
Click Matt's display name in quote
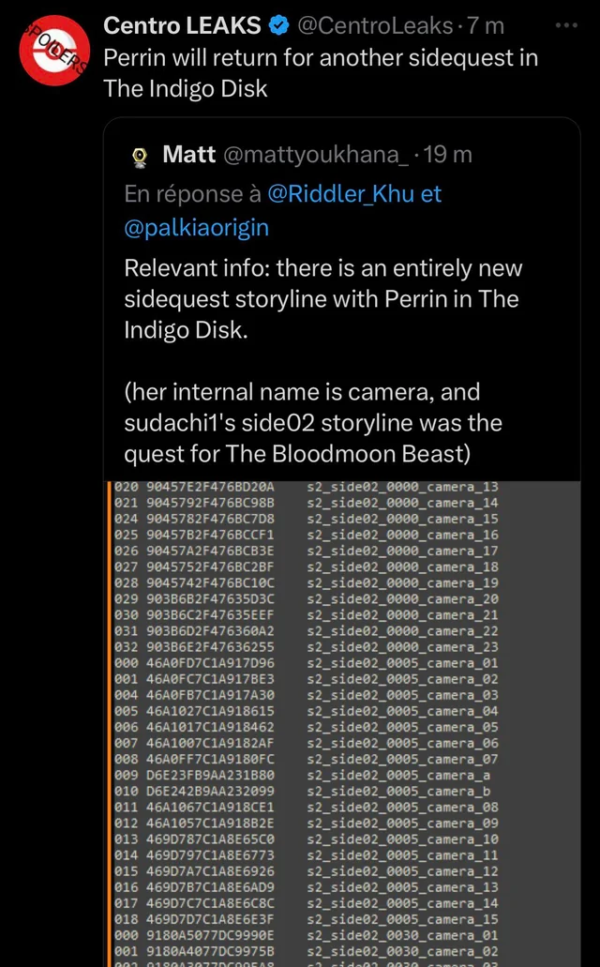pyautogui.click(x=189, y=155)
